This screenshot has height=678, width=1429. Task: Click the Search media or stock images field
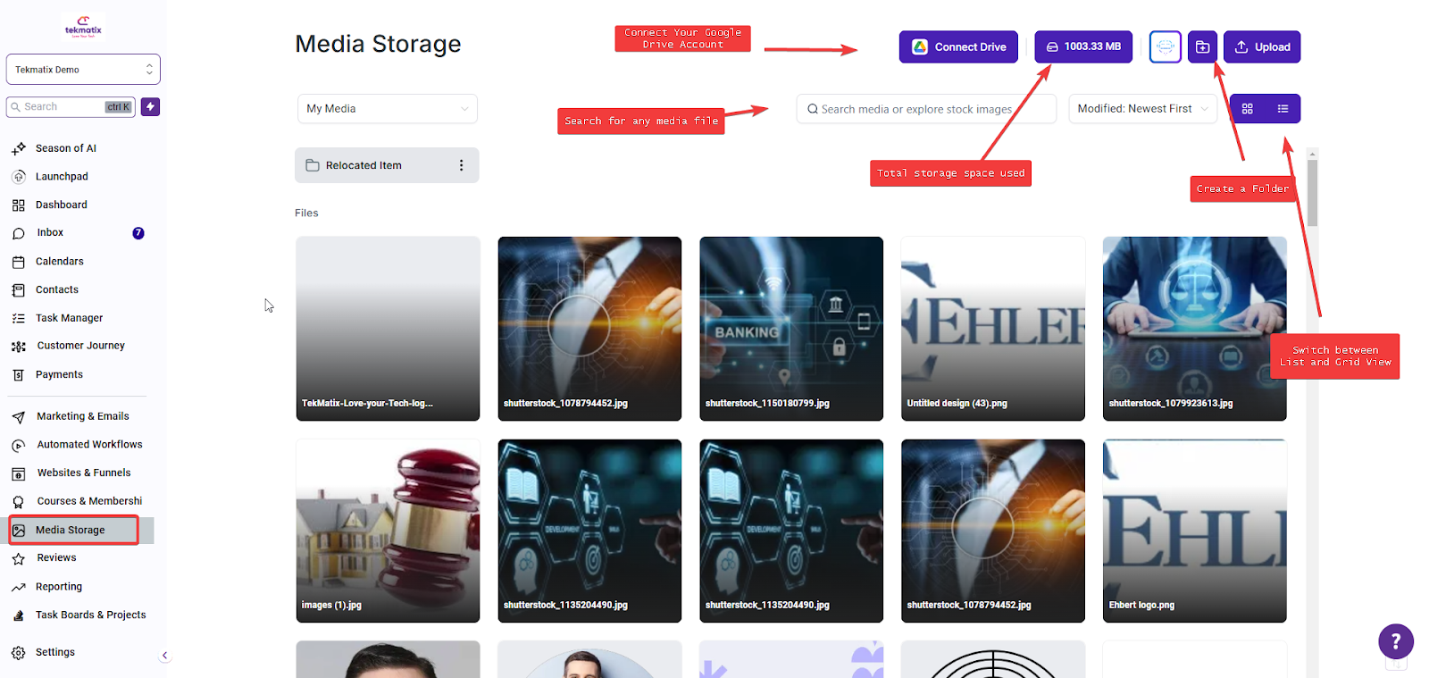point(926,109)
